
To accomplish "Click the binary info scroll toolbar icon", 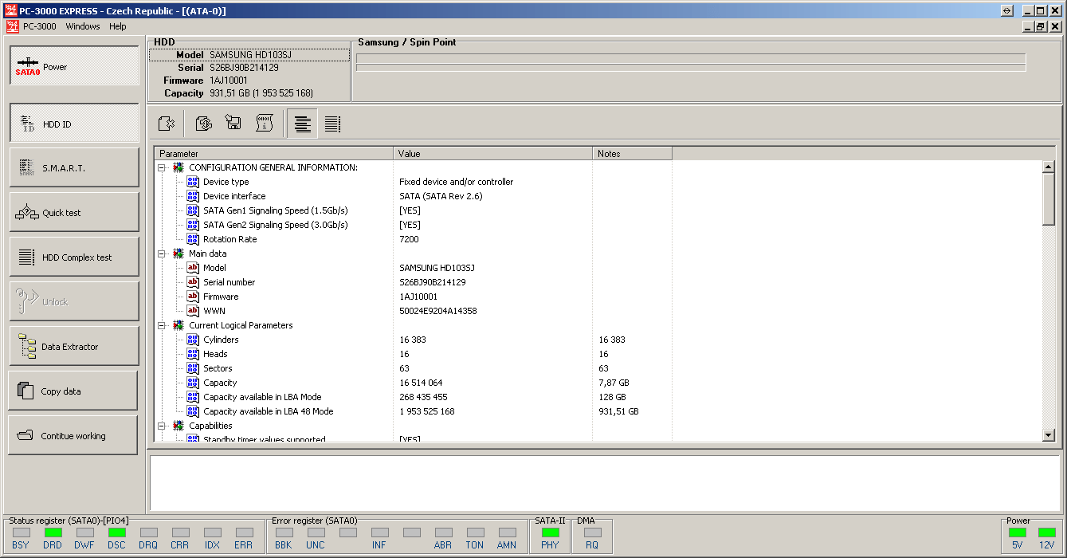I will [264, 124].
